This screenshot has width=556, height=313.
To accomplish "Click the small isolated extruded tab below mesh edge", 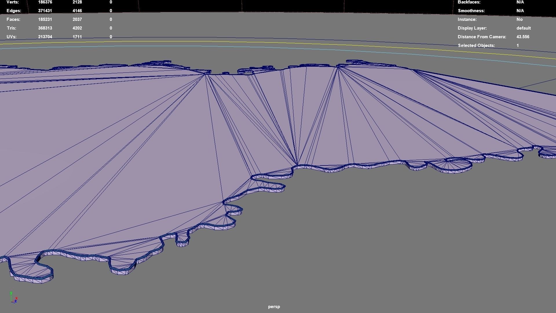I will (182, 240).
